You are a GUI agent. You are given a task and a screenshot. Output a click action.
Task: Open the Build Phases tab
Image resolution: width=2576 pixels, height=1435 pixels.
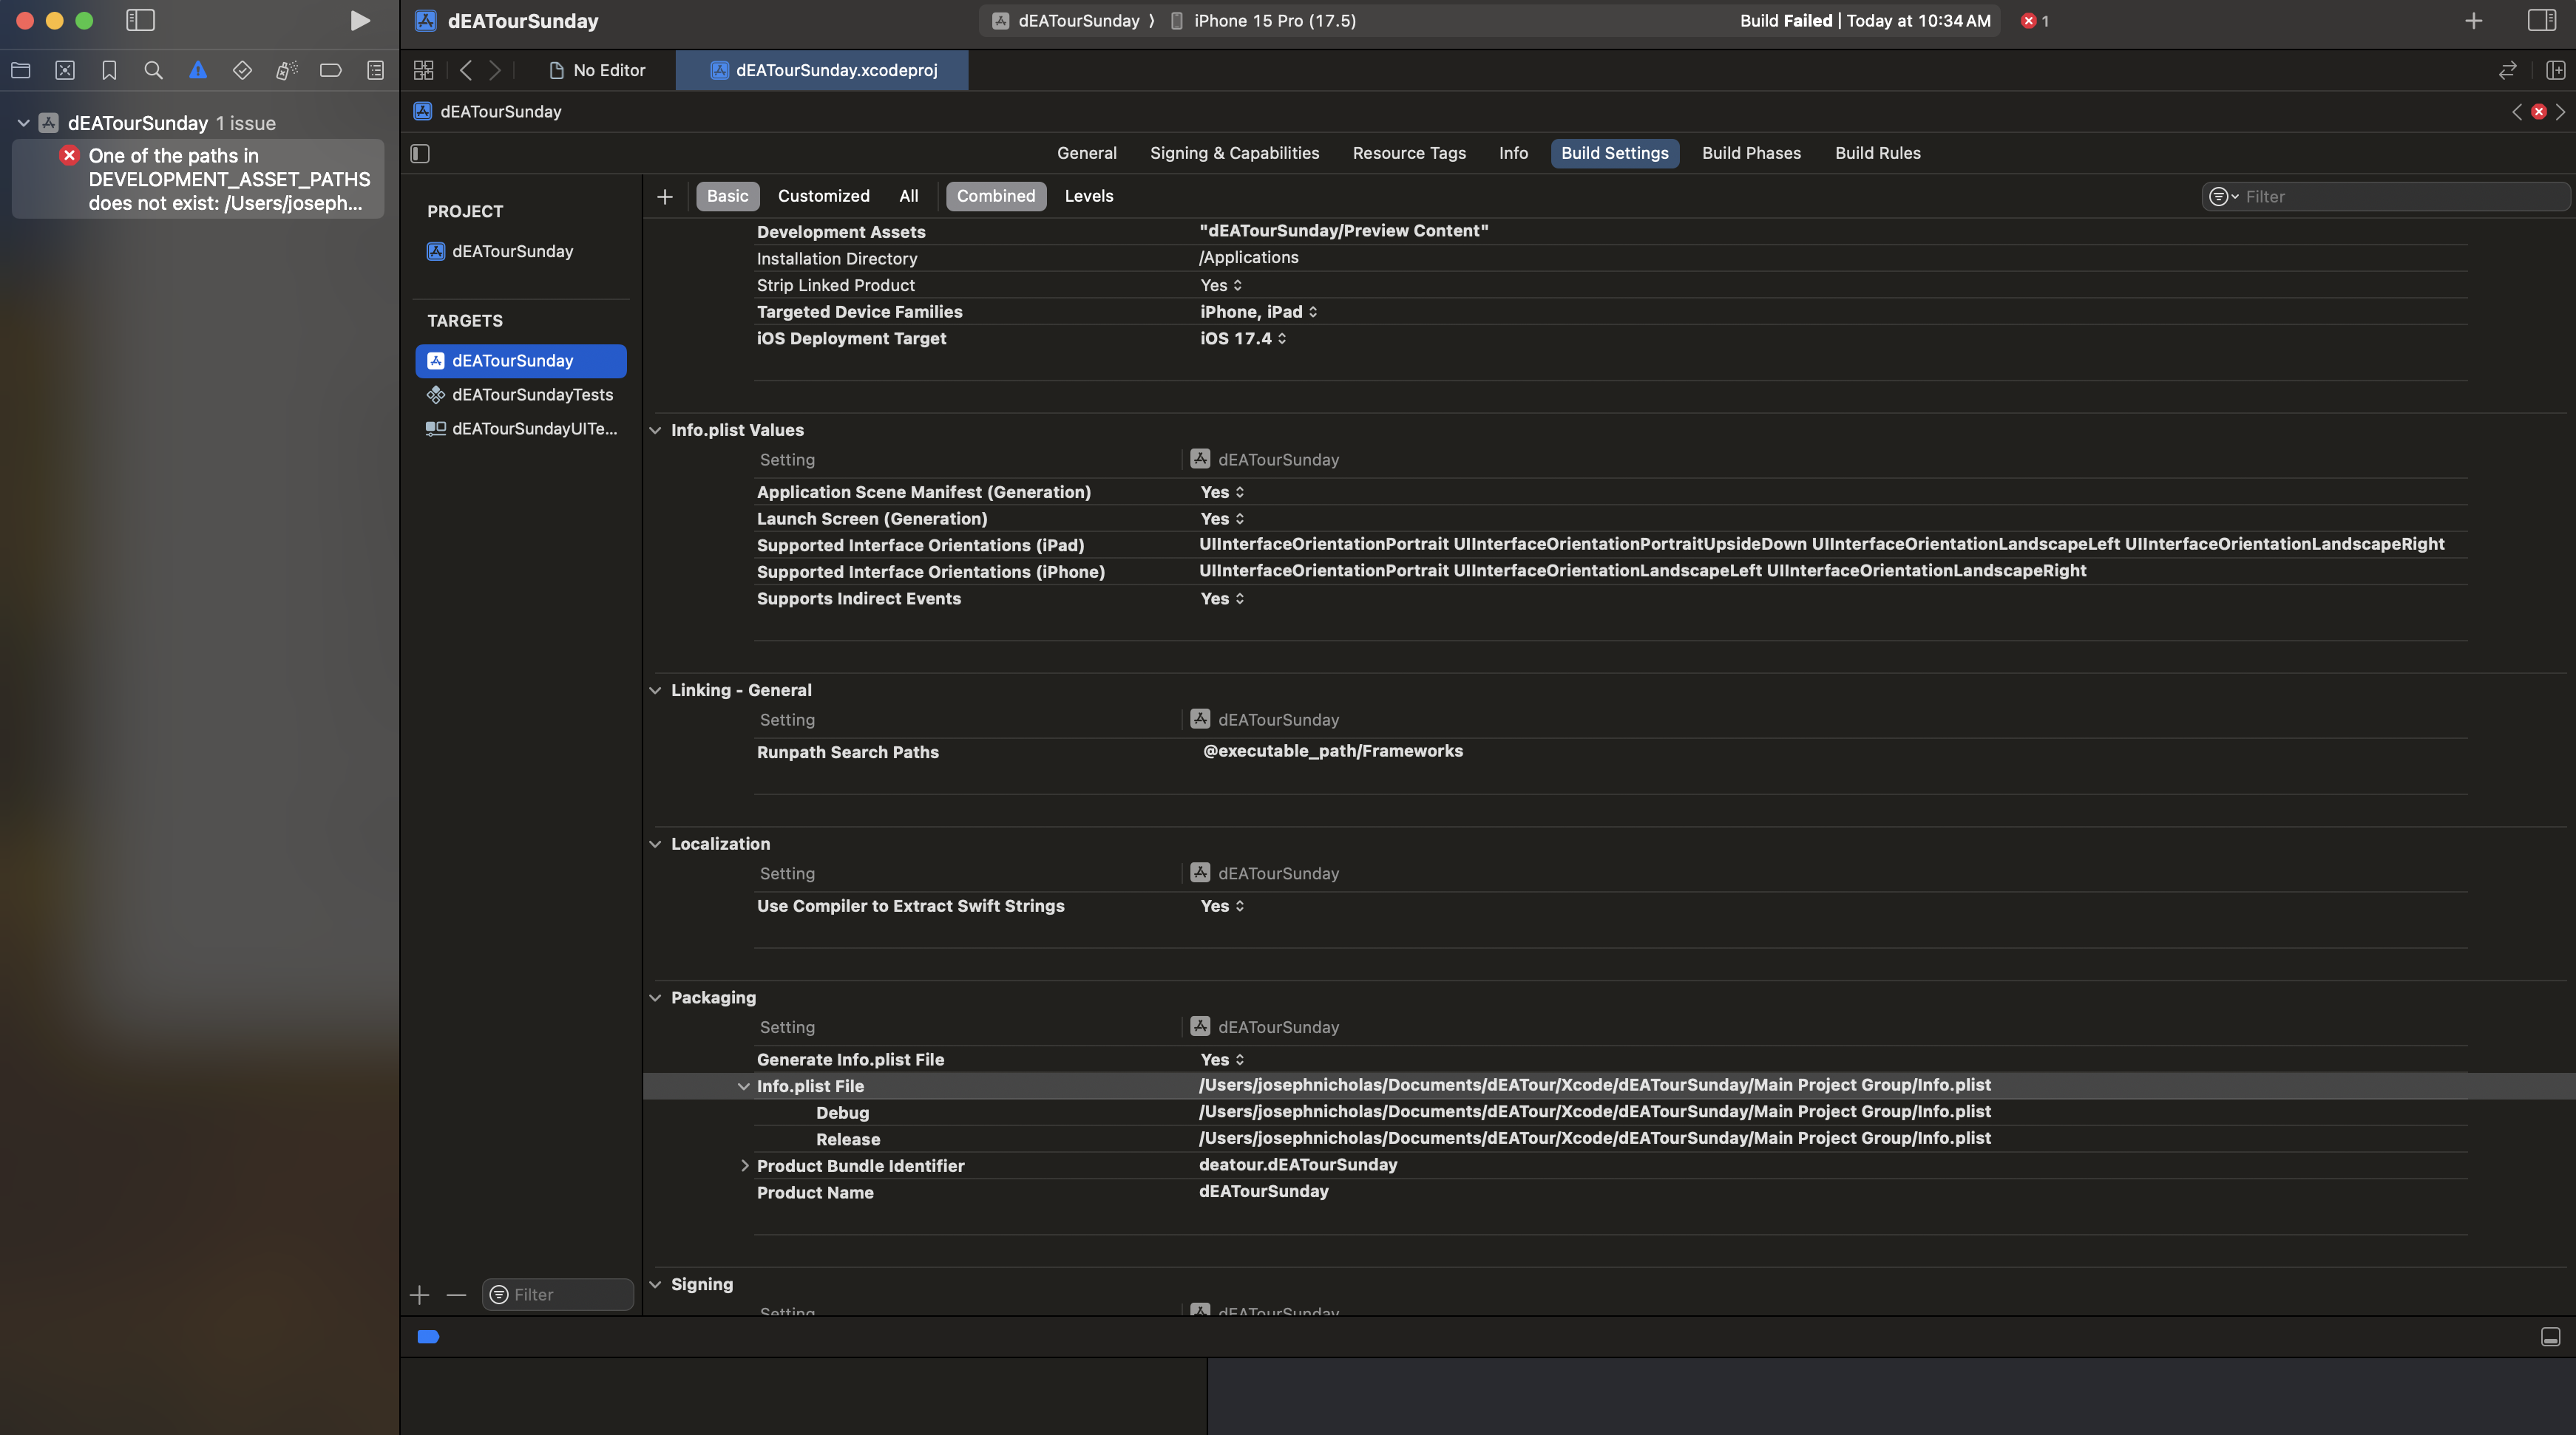(x=1751, y=153)
